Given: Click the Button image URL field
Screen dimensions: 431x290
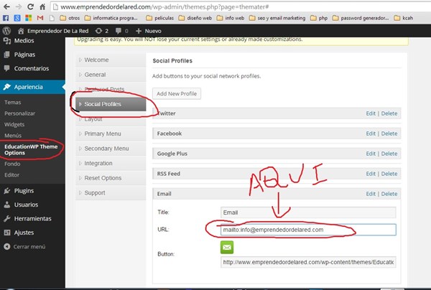Looking at the screenshot, I should [x=308, y=262].
